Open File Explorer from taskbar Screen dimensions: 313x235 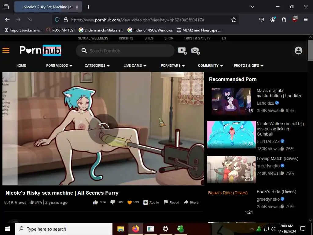coord(120,229)
